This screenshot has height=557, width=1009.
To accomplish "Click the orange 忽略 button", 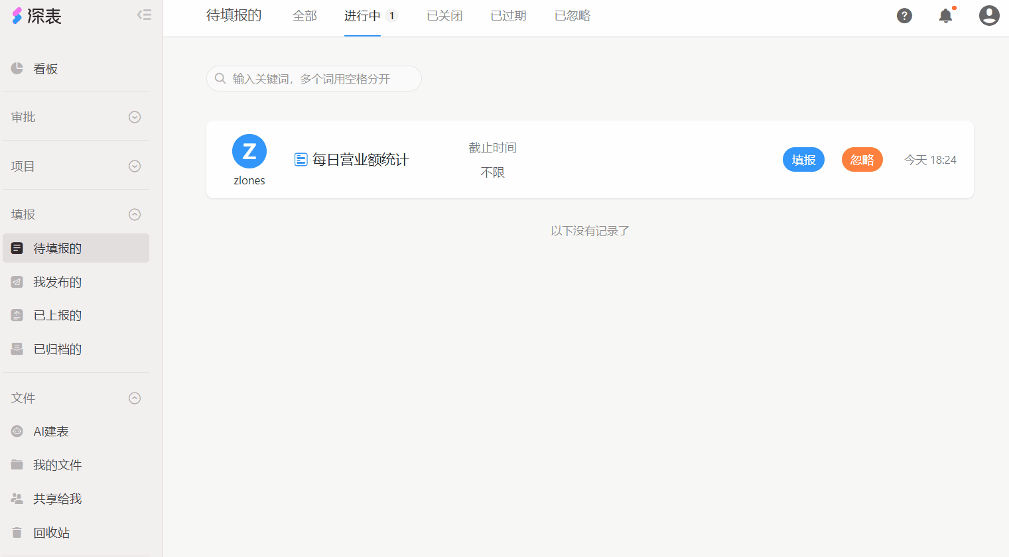I will (x=862, y=160).
